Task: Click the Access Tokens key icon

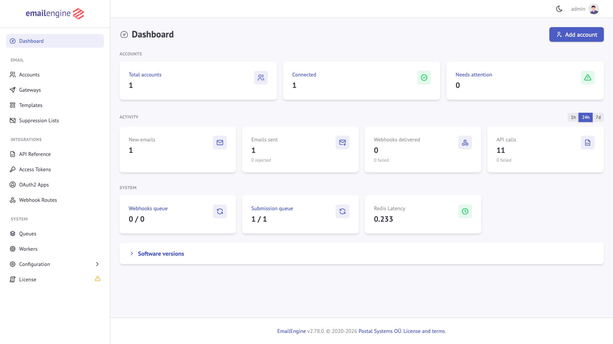Action: (13, 169)
